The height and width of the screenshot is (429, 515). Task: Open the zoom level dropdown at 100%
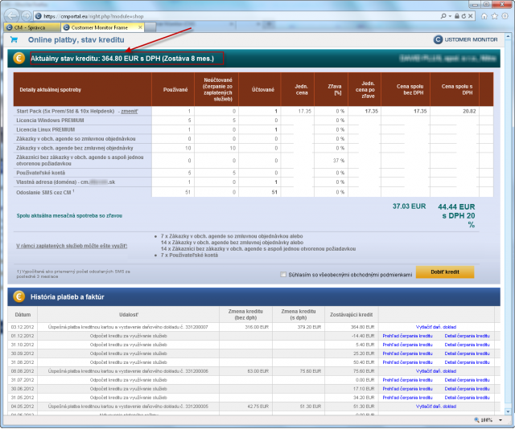[x=501, y=420]
